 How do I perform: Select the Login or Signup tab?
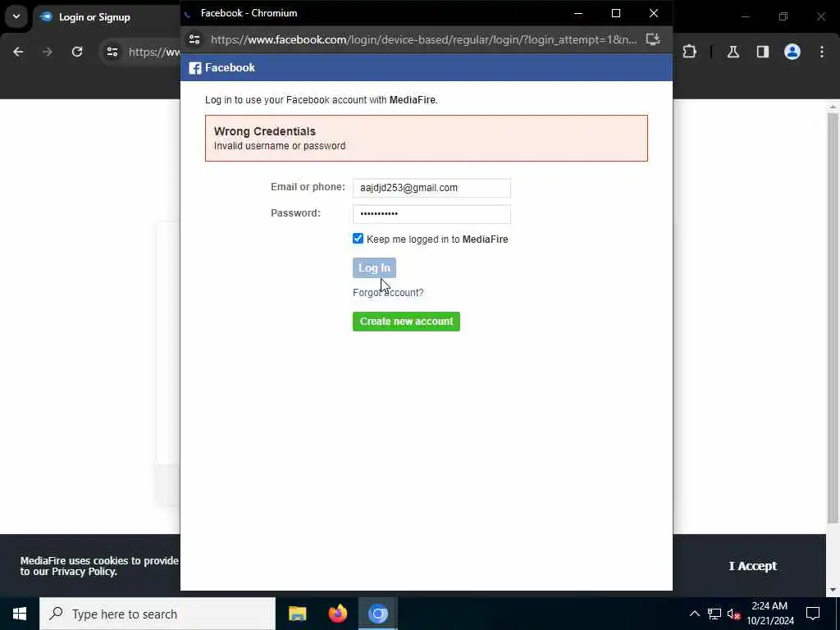pyautogui.click(x=107, y=17)
